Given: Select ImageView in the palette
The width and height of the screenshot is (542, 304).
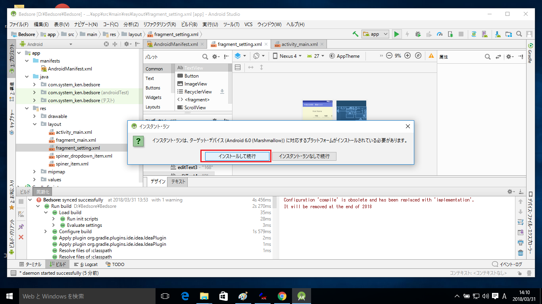Looking at the screenshot, I should click(x=196, y=84).
